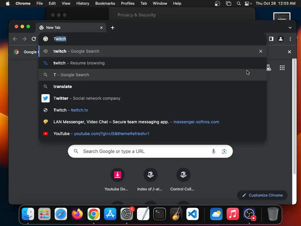Open the Profiles menu

pyautogui.click(x=128, y=4)
